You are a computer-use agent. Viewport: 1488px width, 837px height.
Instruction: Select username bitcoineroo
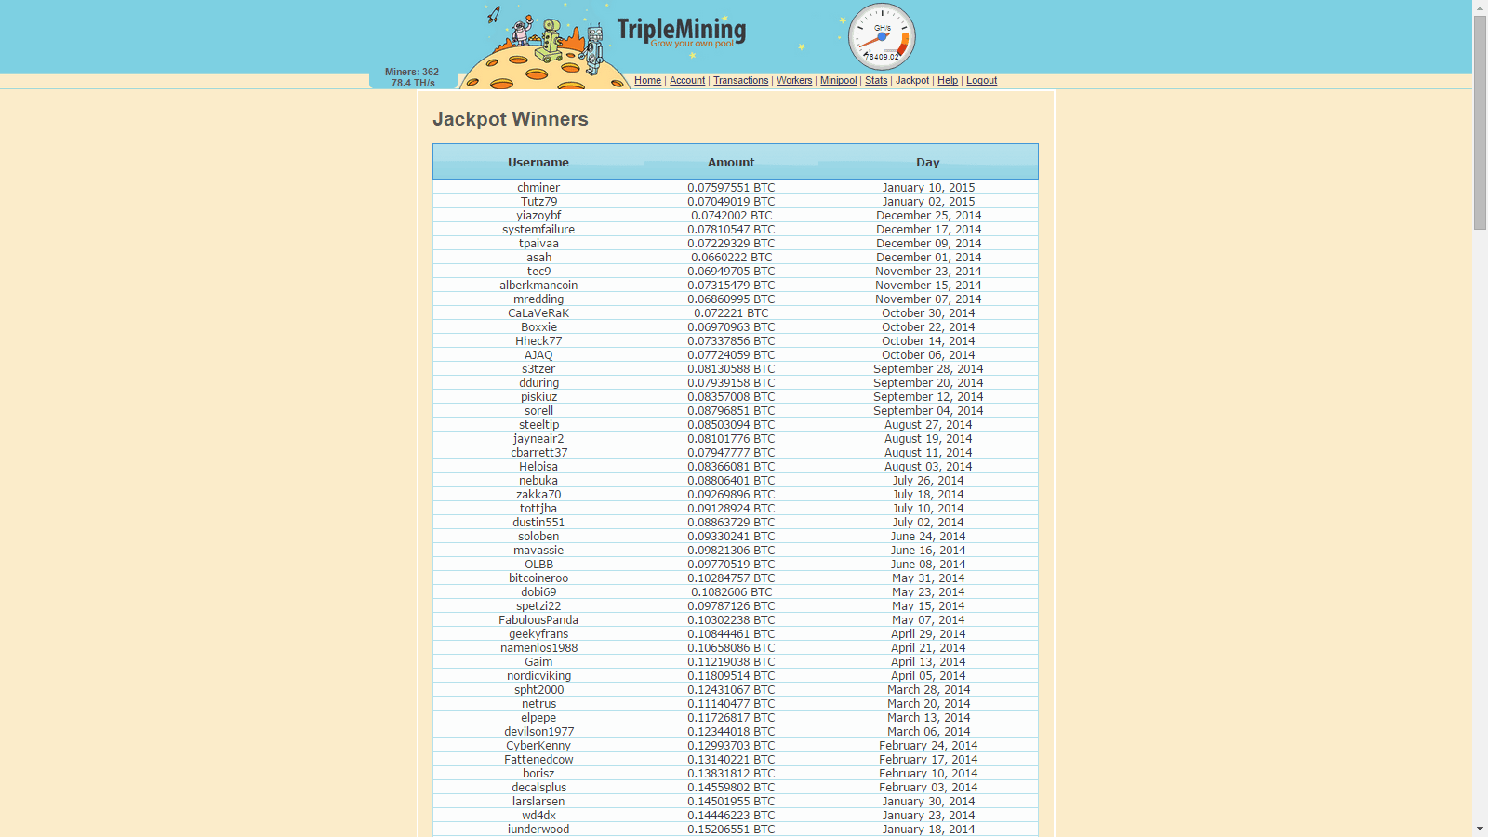point(538,578)
